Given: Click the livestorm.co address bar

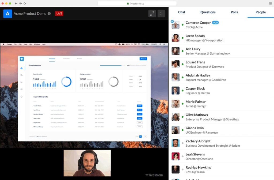Looking at the screenshot, I should click(137, 3).
